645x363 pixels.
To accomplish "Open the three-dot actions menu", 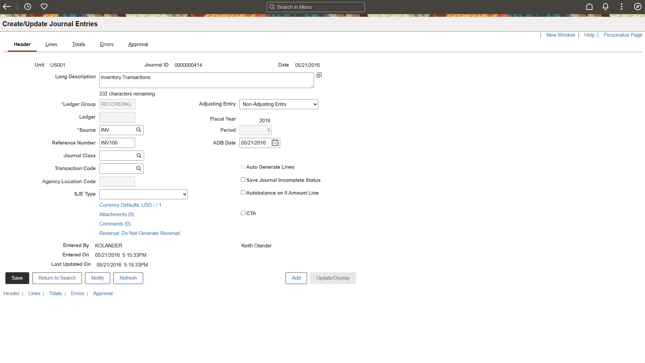I will (x=621, y=7).
